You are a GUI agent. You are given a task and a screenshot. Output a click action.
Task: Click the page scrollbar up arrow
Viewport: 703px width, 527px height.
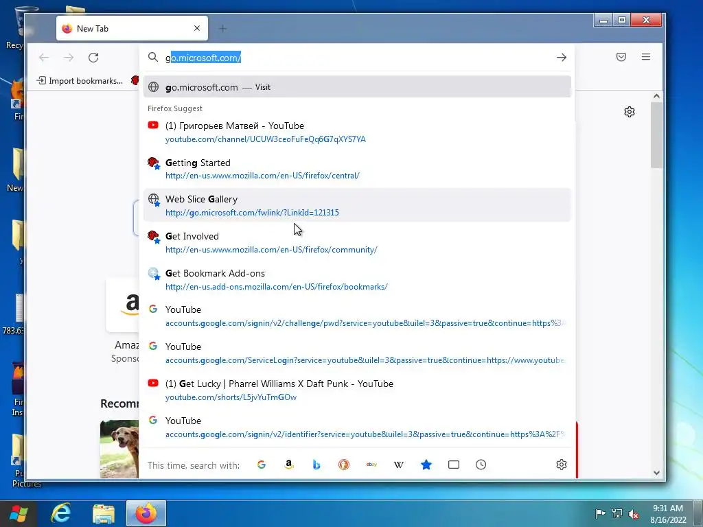pos(656,96)
